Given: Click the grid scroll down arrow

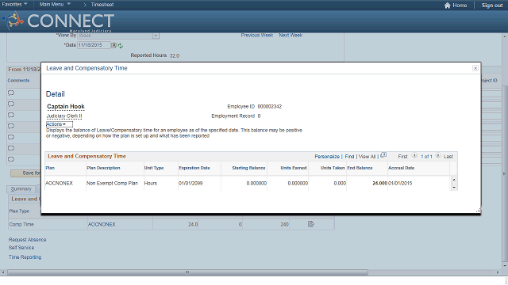Looking at the screenshot, I should (453, 188).
